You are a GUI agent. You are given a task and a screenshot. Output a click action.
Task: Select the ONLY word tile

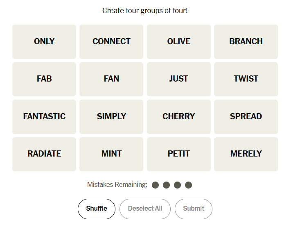44,41
